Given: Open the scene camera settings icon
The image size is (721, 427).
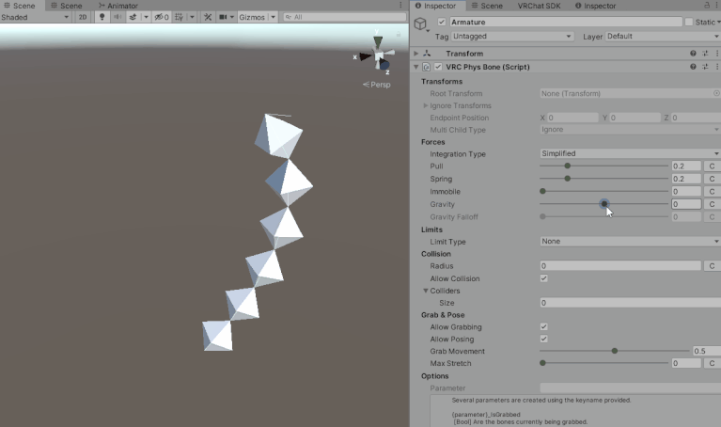Looking at the screenshot, I should pyautogui.click(x=225, y=17).
